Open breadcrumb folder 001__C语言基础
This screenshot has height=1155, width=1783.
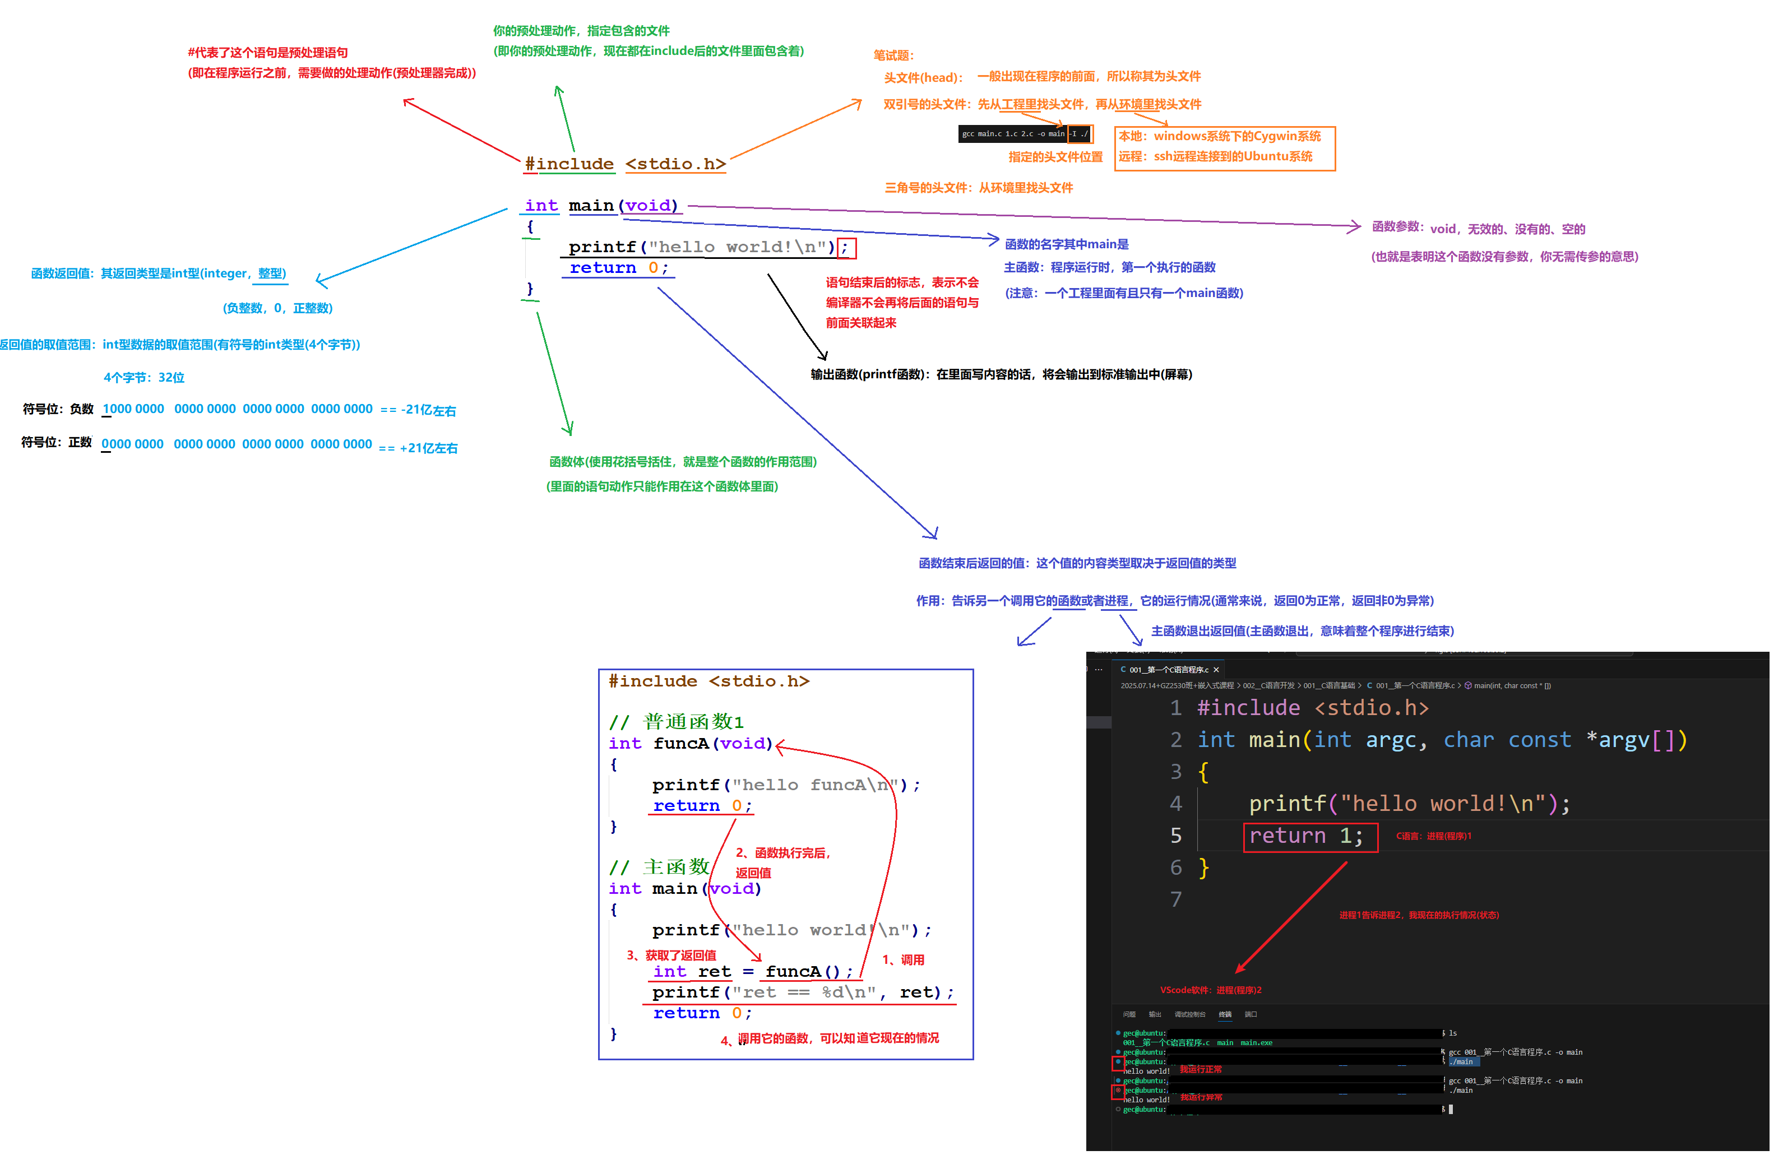click(1329, 685)
